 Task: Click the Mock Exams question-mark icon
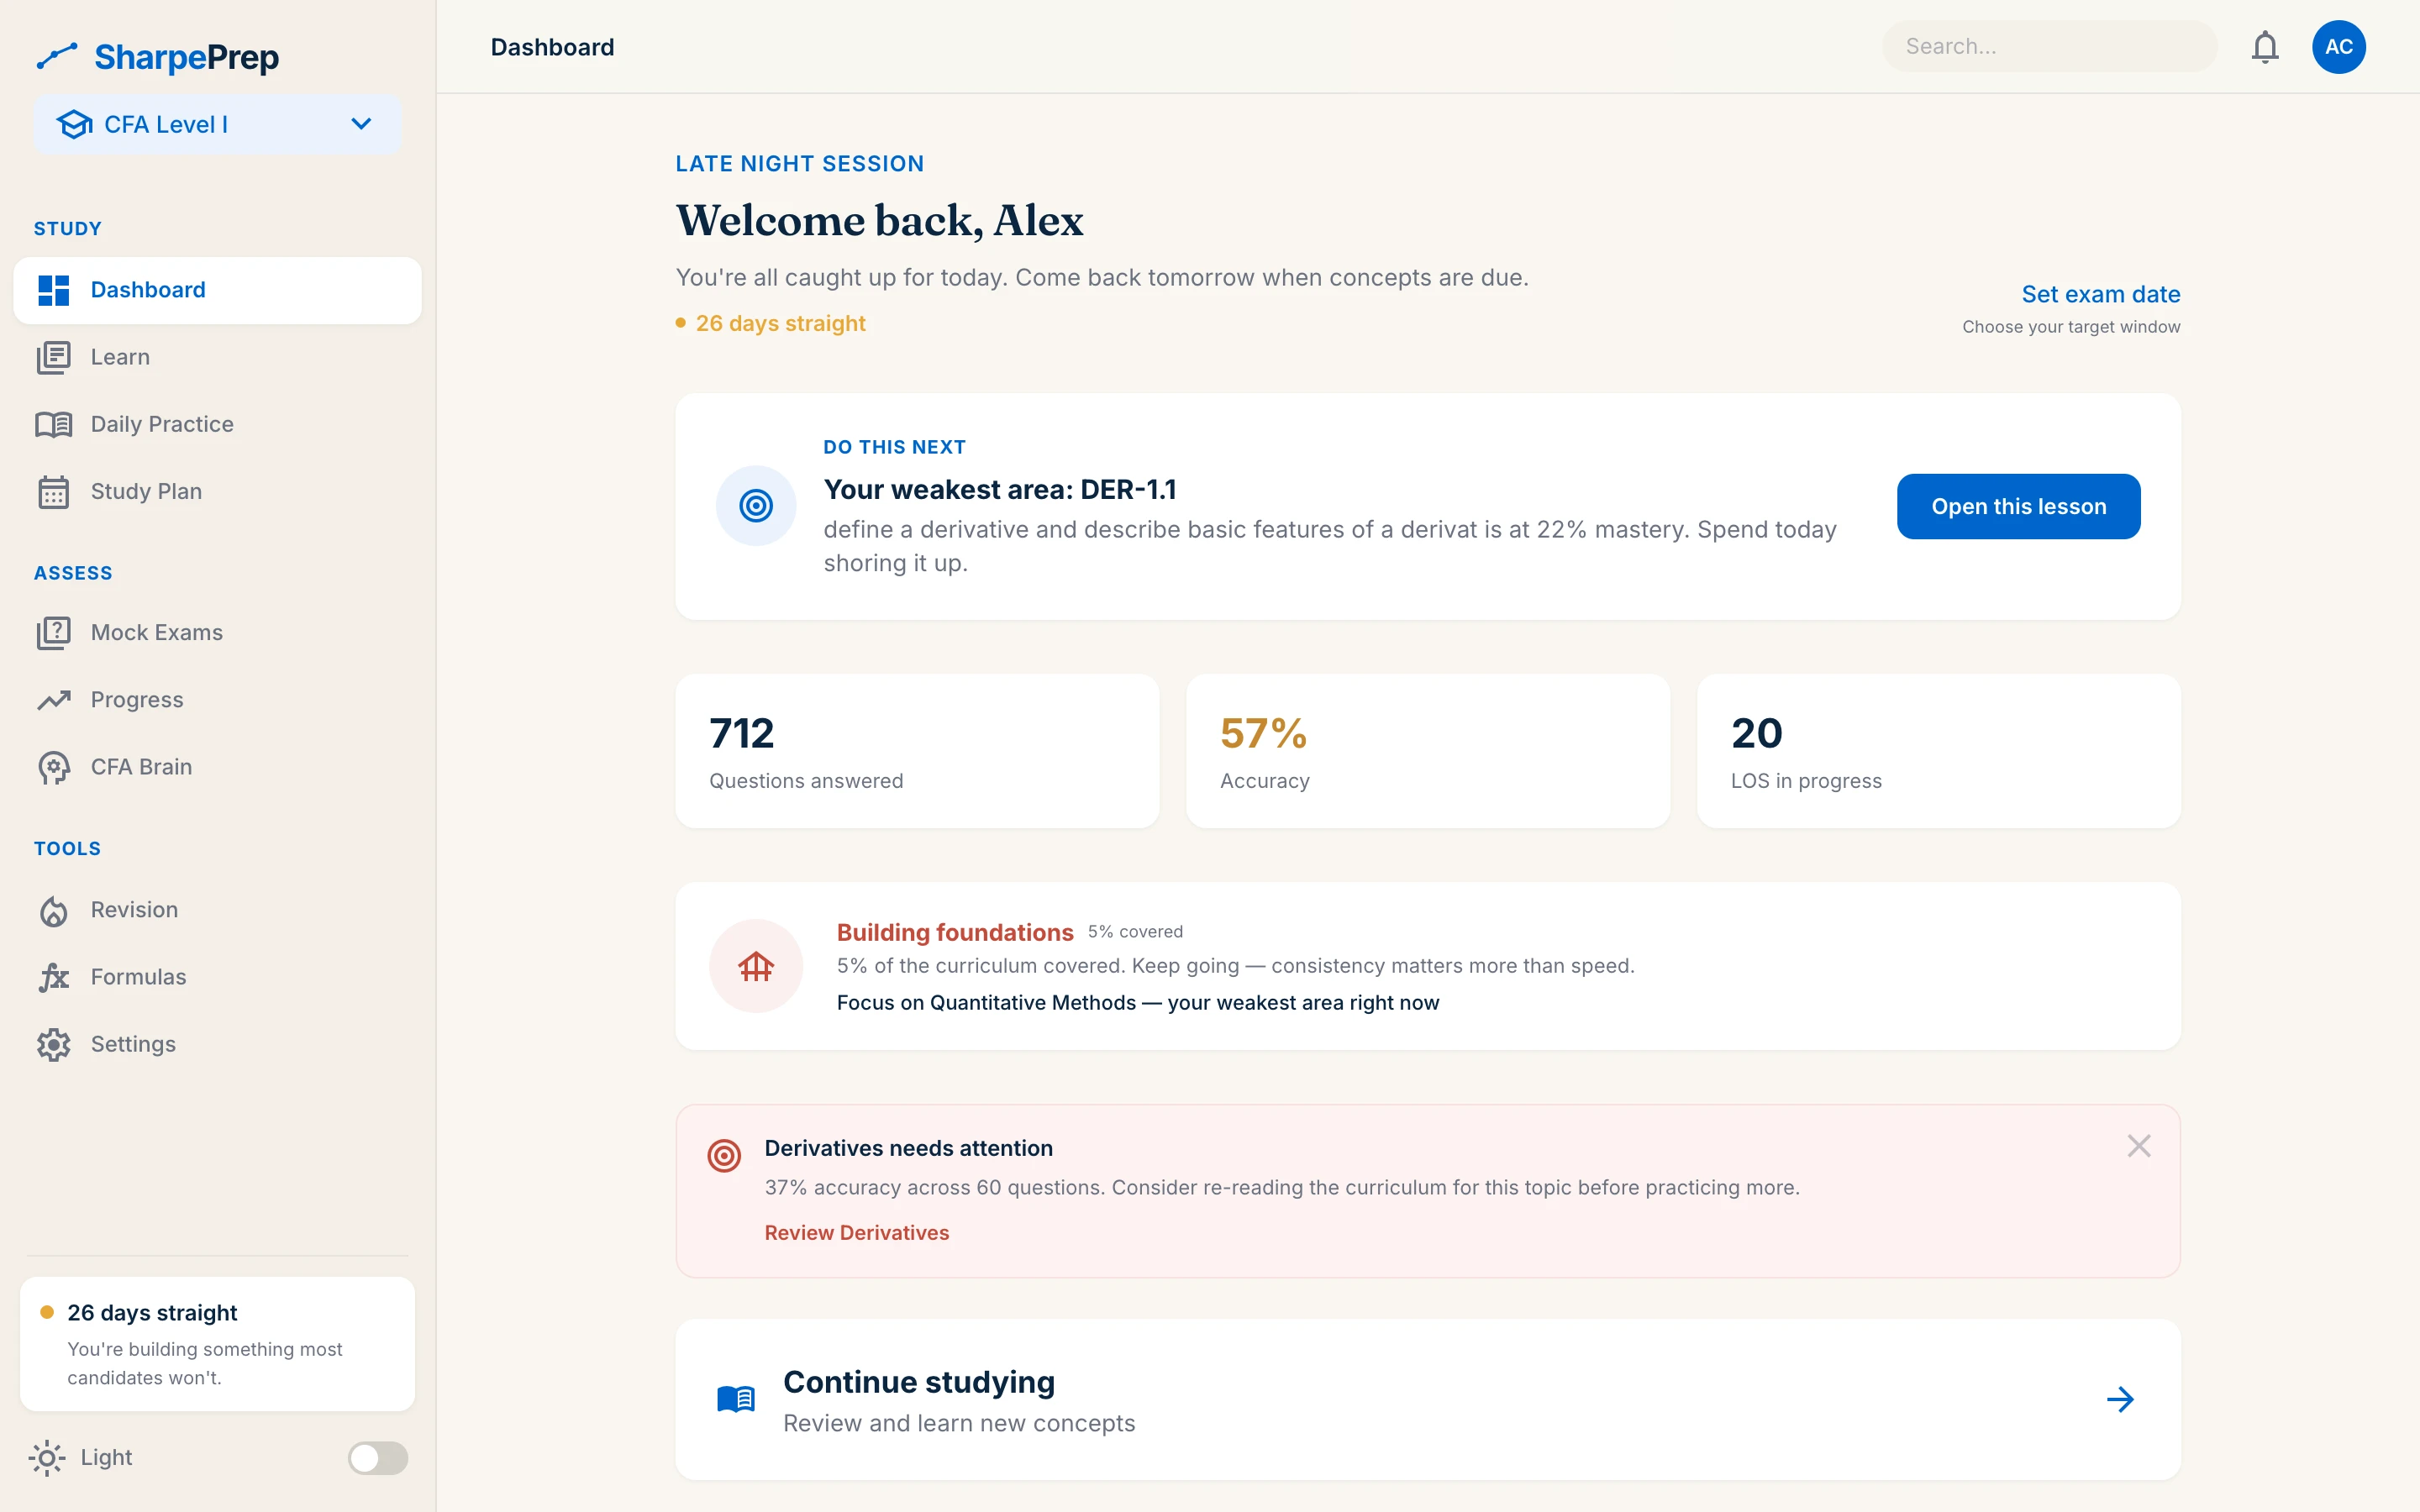click(53, 632)
